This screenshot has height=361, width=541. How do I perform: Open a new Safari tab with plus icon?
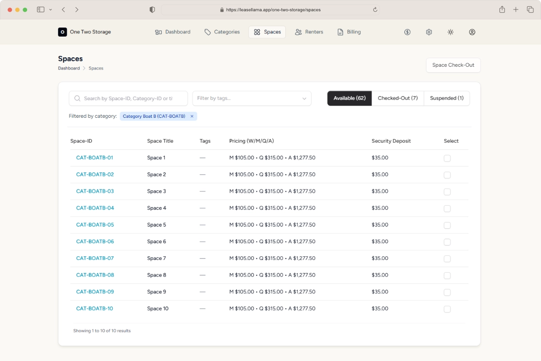click(516, 9)
